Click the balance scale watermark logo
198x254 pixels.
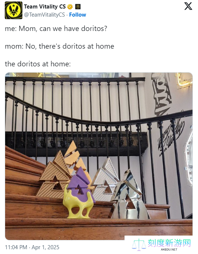139,245
